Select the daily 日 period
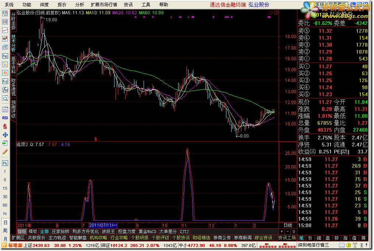Image resolution: width=374 pixels, height=251 pixels. click(x=5, y=222)
